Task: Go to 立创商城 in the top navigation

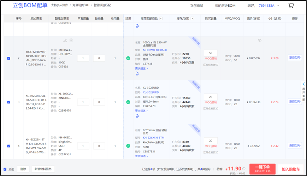Action: 196,6
